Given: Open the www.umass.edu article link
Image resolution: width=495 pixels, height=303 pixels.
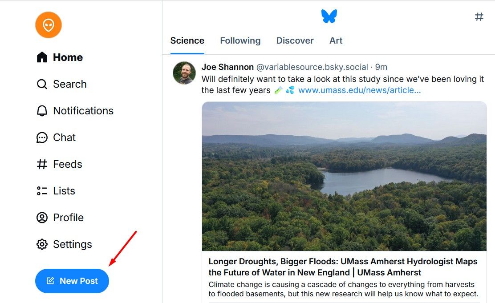Looking at the screenshot, I should tap(359, 90).
